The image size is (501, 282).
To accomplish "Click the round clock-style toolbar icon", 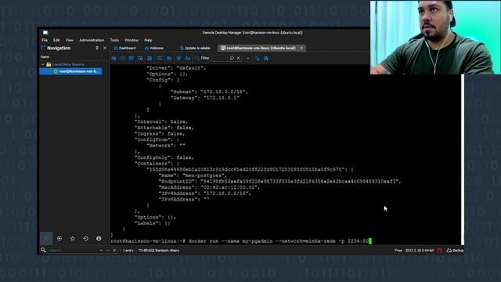I will pos(123,58).
